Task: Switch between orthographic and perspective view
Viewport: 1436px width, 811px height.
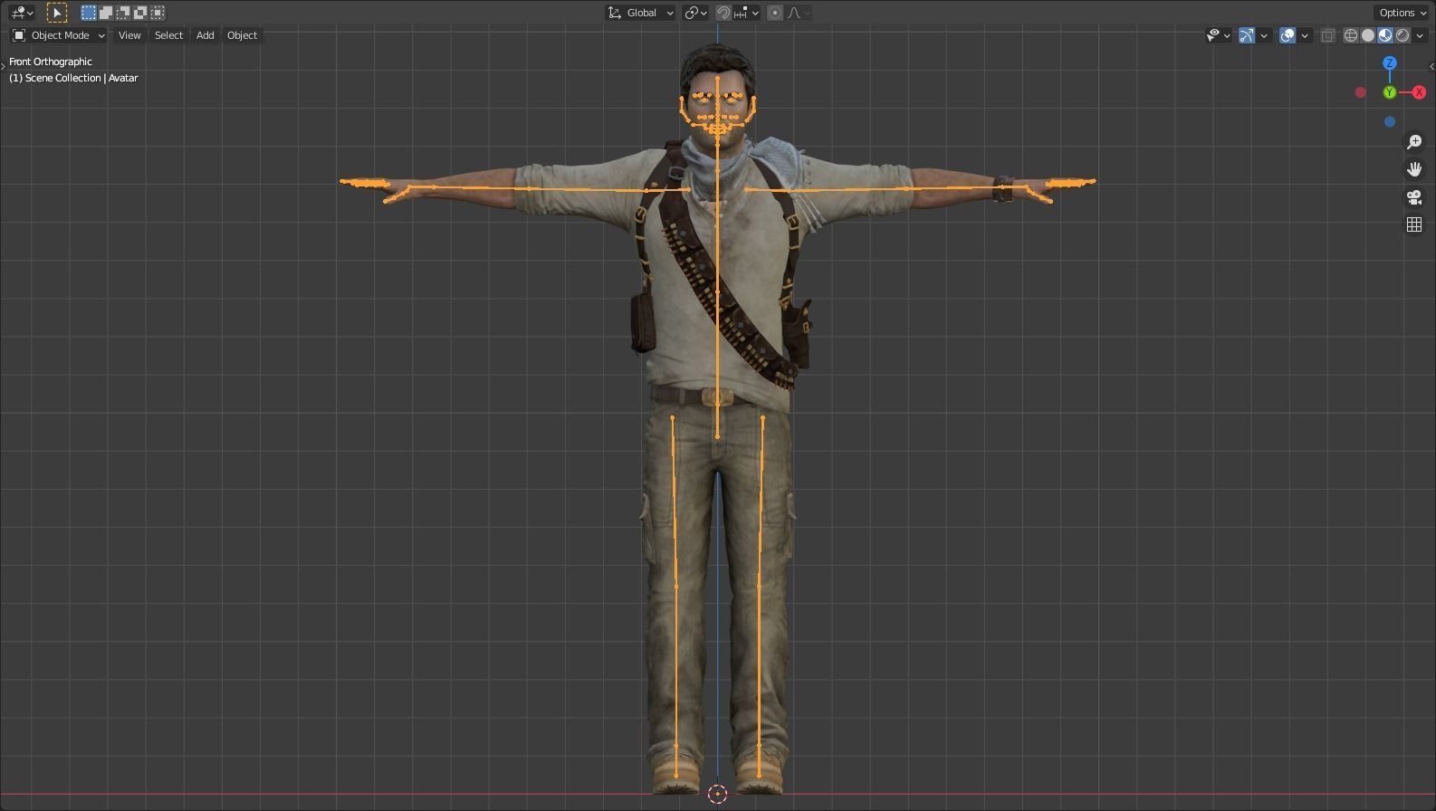Action: point(1414,224)
